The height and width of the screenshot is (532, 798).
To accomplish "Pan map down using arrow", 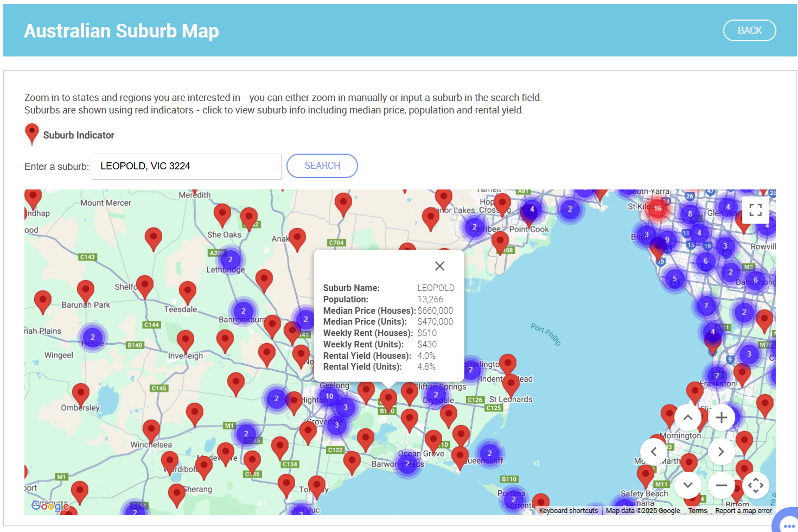I will [687, 485].
